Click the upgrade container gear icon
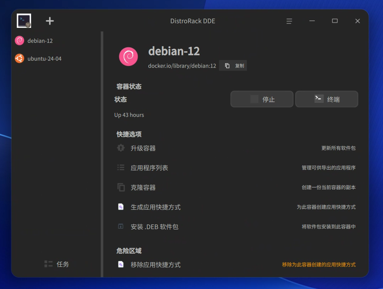The image size is (383, 289). tap(121, 148)
